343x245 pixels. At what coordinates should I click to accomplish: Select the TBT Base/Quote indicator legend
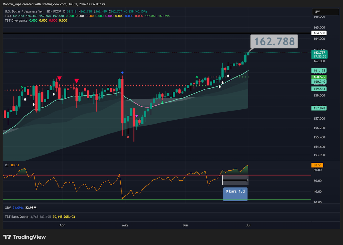click(17, 217)
